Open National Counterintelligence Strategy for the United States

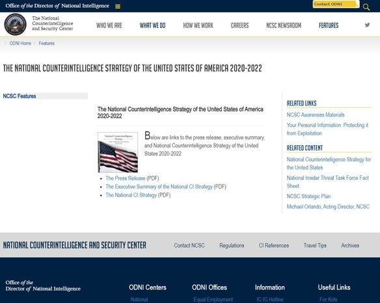coord(329,164)
